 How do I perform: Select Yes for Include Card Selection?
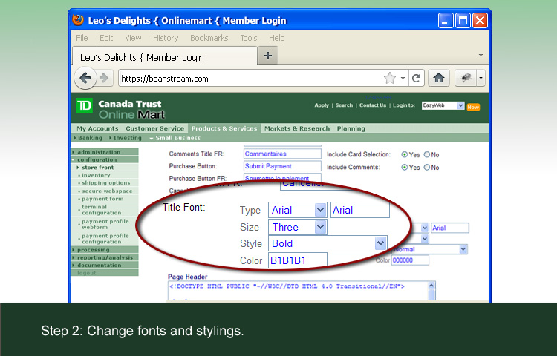(404, 154)
